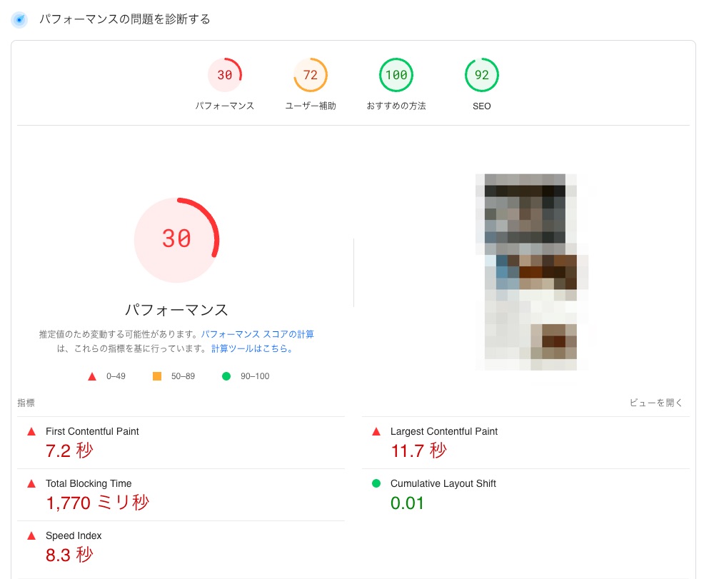The height and width of the screenshot is (579, 704).
Task: Click the red triangle beside Largest Contentful Paint
Action: tap(376, 432)
